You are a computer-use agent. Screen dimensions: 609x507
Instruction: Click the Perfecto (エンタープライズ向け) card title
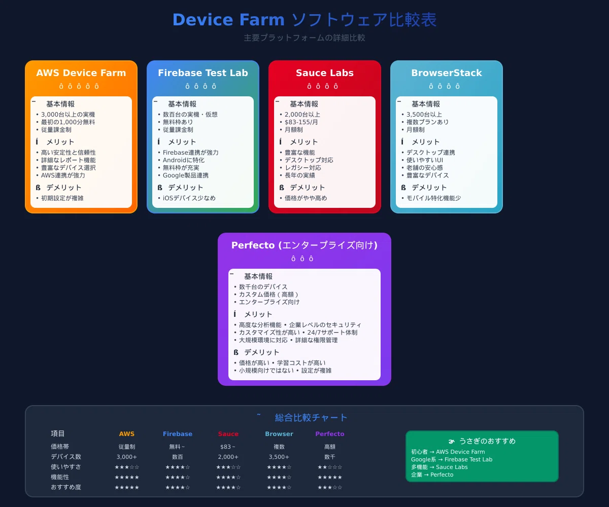pyautogui.click(x=304, y=245)
